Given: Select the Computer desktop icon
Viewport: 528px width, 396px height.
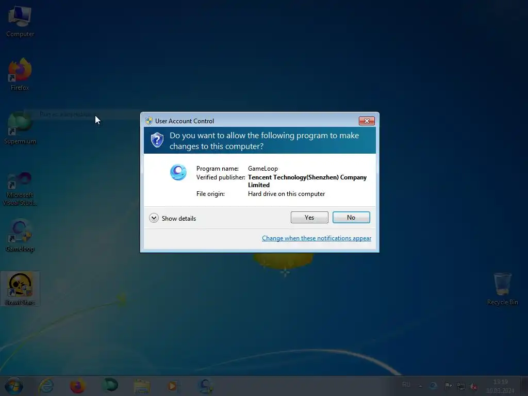Looking at the screenshot, I should (x=20, y=22).
